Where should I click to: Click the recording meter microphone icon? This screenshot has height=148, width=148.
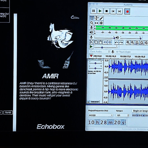coord(91,28)
